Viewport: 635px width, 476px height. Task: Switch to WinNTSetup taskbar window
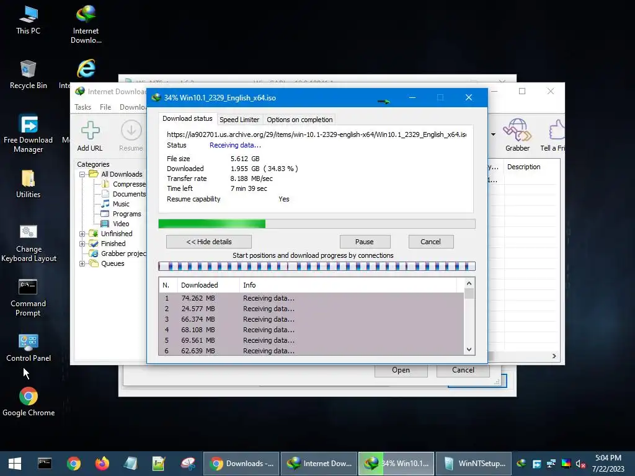click(474, 464)
